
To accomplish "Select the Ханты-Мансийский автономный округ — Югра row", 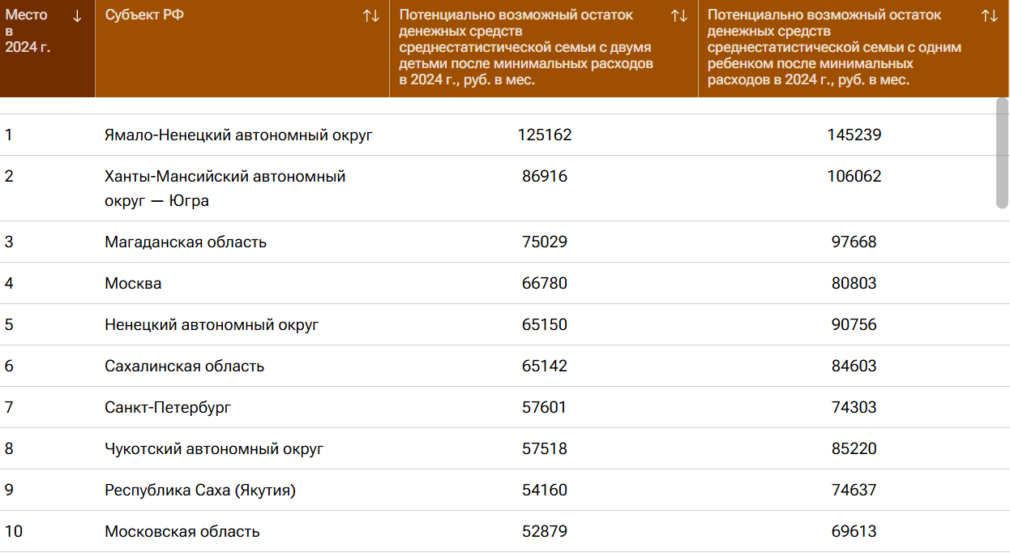I will point(225,188).
